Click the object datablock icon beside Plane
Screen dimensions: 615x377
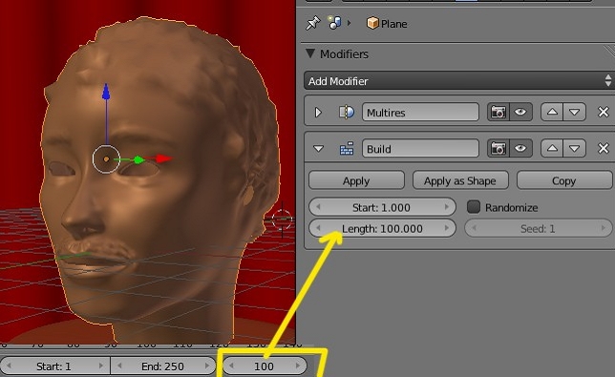pyautogui.click(x=334, y=23)
